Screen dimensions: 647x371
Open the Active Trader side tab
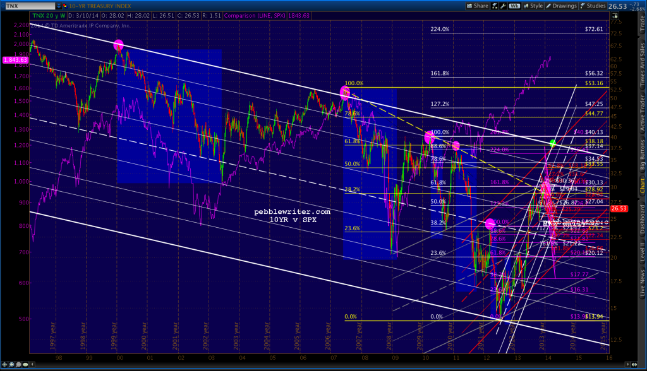(642, 114)
